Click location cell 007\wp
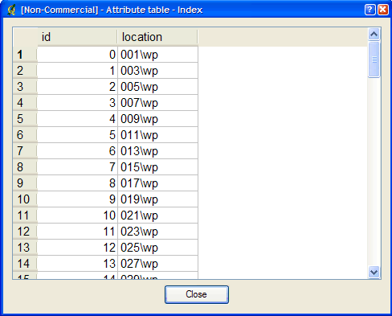Screen dimensions: 392x316 tap(157, 103)
